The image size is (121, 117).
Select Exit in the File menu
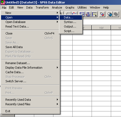click(x=30, y=111)
